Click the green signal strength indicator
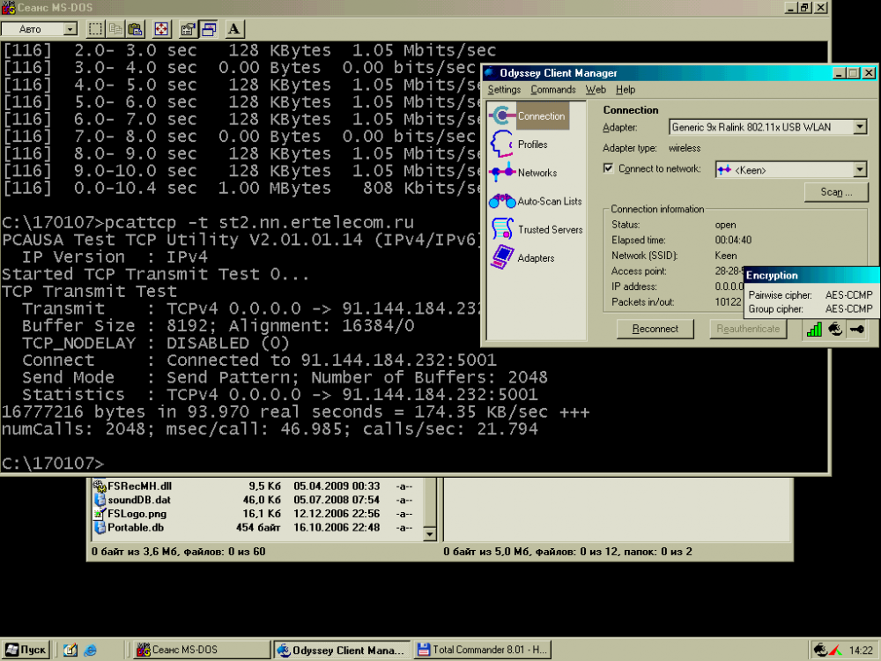 [814, 329]
